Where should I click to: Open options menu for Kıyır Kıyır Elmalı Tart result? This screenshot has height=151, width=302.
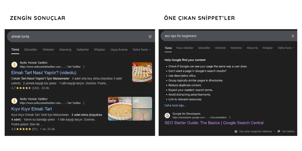[84, 103]
